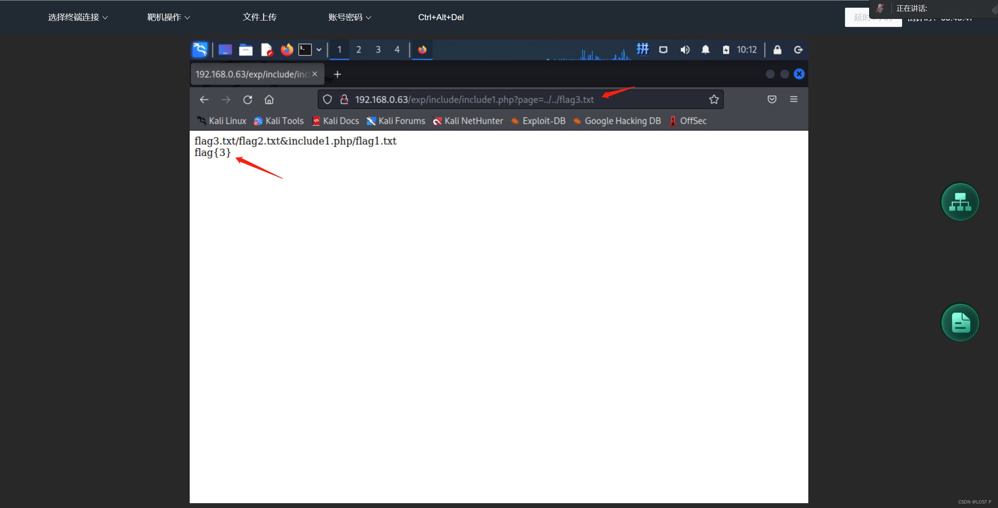Switch to workspace 1
998x508 pixels.
pyautogui.click(x=340, y=50)
